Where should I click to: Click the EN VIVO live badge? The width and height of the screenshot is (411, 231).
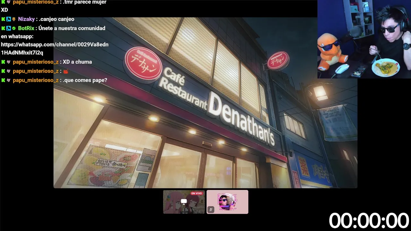(x=197, y=193)
